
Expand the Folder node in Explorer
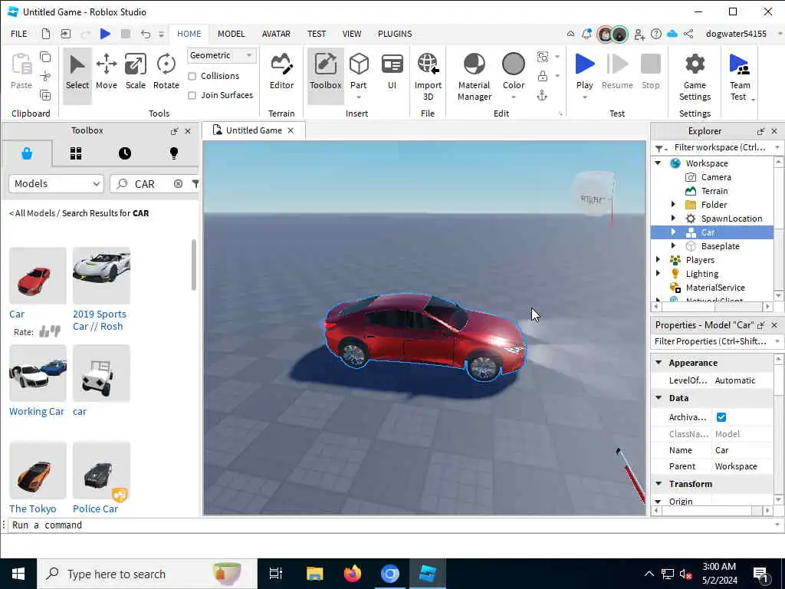[673, 204]
